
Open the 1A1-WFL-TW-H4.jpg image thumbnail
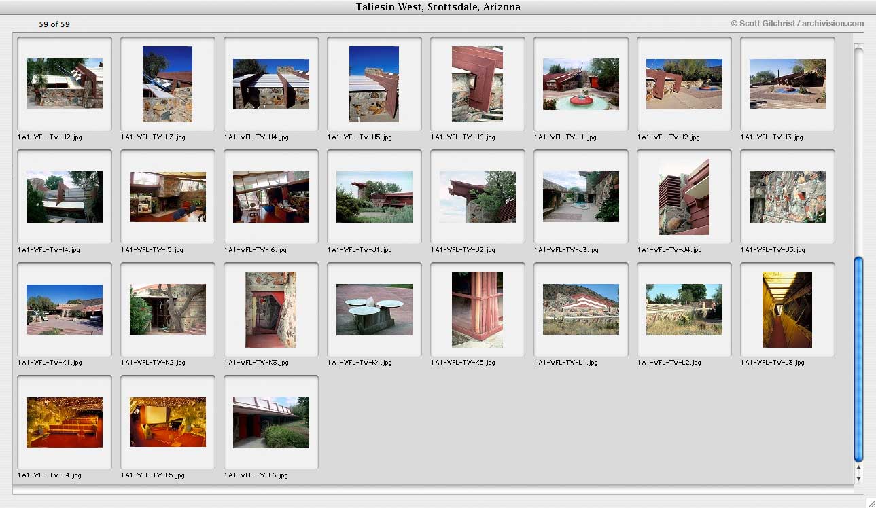[x=271, y=84]
